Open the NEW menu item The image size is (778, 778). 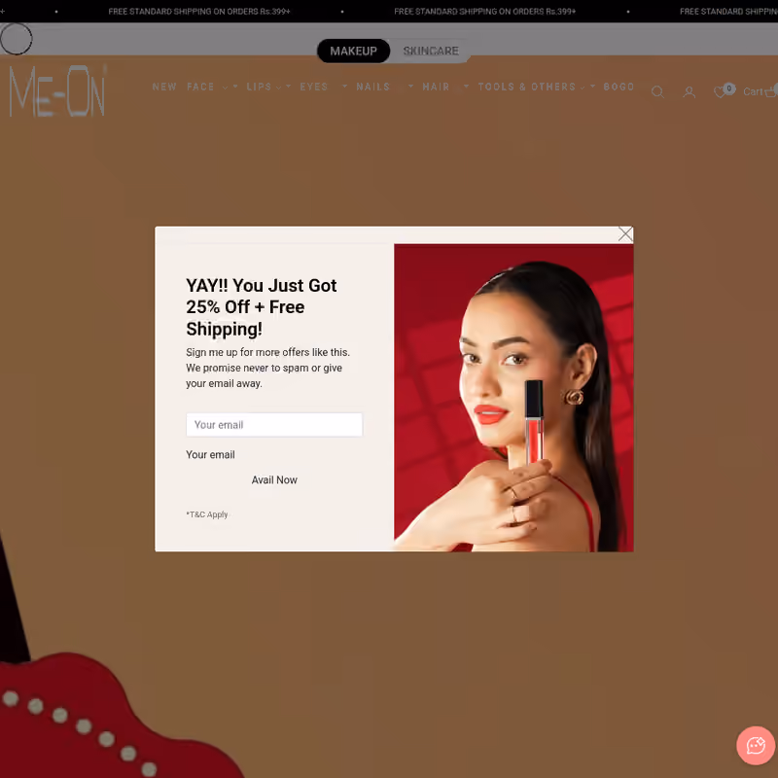point(164,87)
